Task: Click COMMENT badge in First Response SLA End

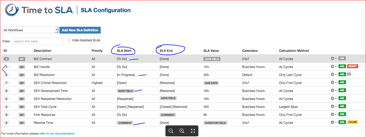Action: coord(168,115)
